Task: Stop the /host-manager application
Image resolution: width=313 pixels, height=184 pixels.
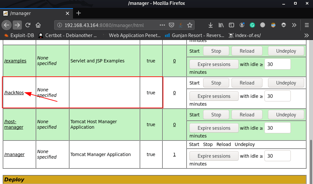Action: 216,115
